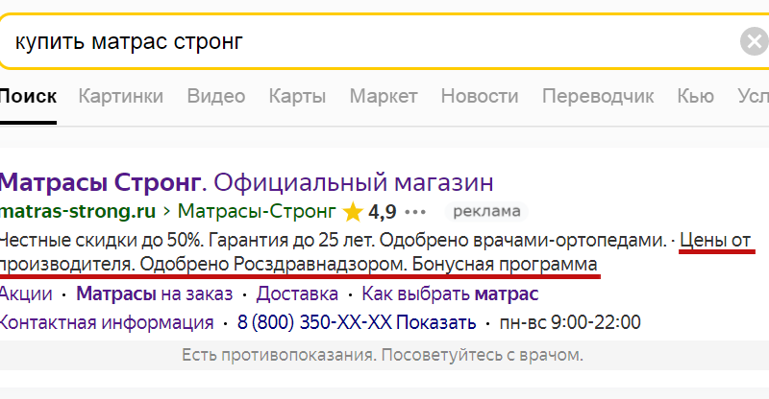Clear the search query with the X icon

[x=755, y=41]
